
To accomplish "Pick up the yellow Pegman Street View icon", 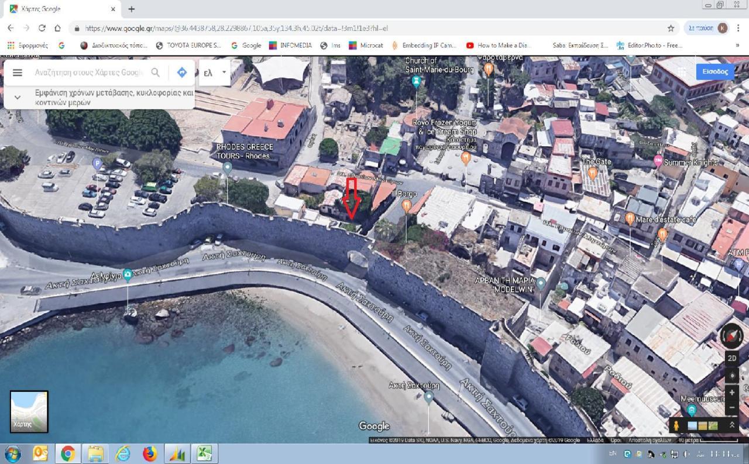I will 677,425.
